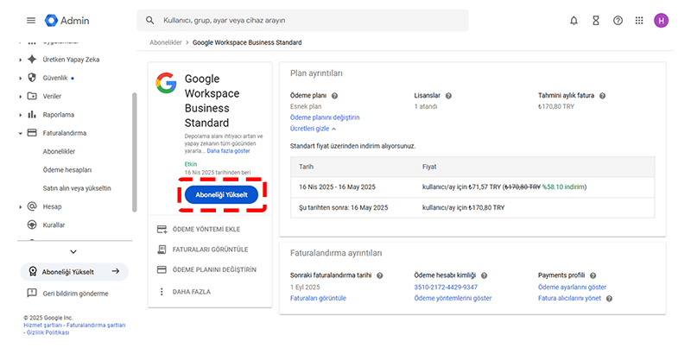Expand Raporlama section arrow

(20, 115)
